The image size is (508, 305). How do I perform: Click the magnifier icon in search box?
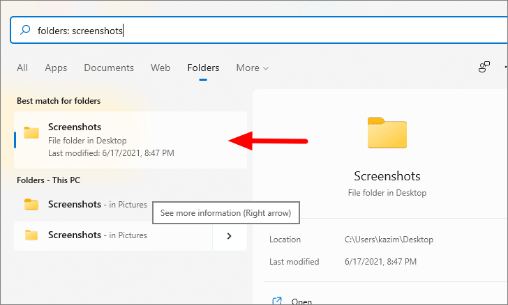coord(25,30)
